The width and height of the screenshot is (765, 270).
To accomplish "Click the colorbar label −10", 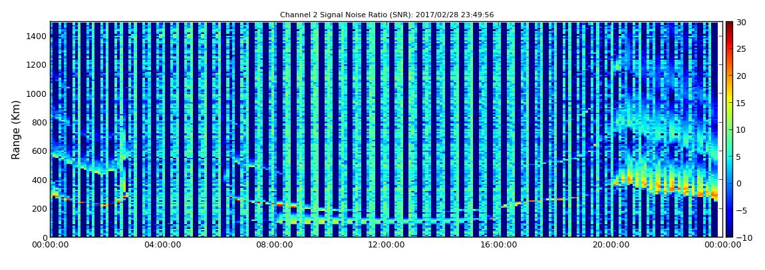I will pos(743,237).
